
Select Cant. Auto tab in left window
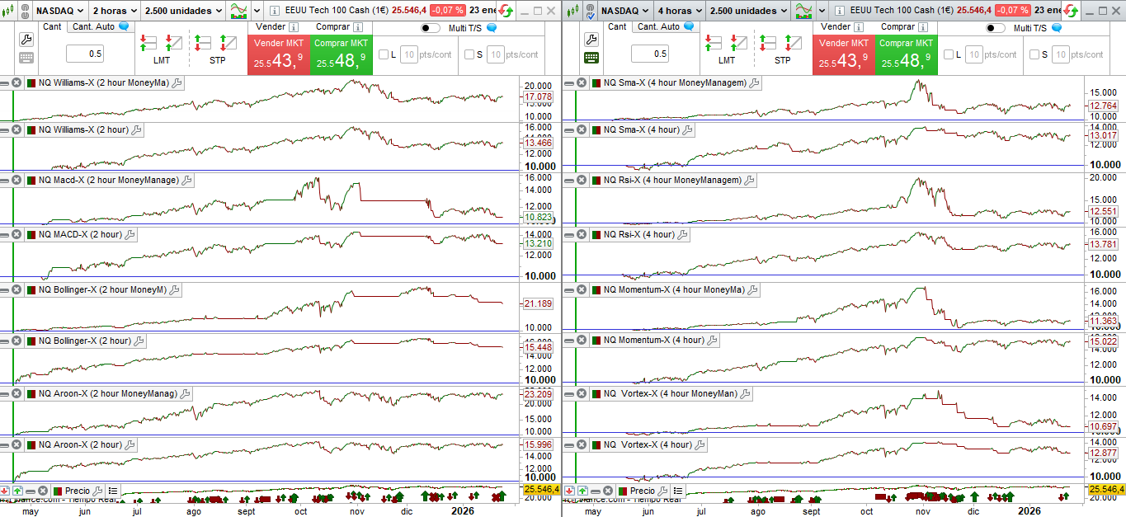[100, 26]
